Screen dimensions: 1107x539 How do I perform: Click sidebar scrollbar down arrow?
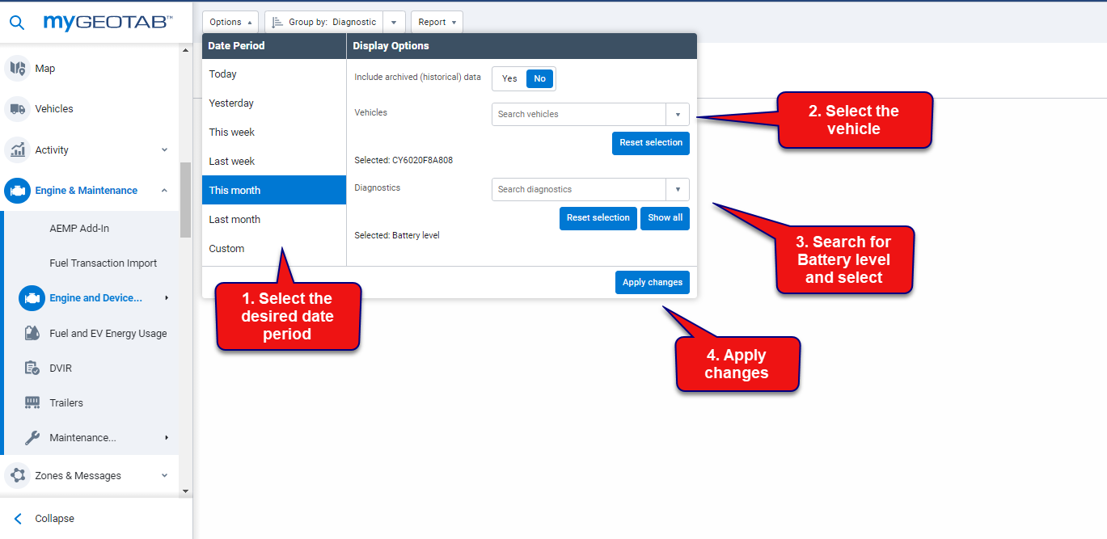pyautogui.click(x=185, y=491)
